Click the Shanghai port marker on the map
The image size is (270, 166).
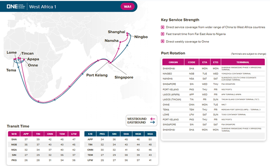[x=127, y=33]
